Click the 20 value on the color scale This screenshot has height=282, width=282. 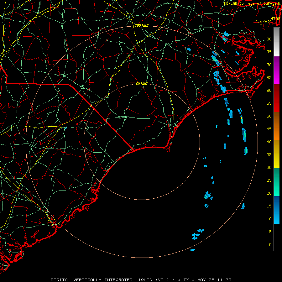[x=269, y=193]
